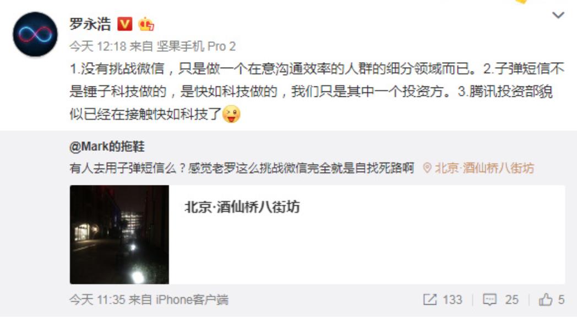Click the orange V verified badge
This screenshot has height=317, width=577.
coord(125,24)
